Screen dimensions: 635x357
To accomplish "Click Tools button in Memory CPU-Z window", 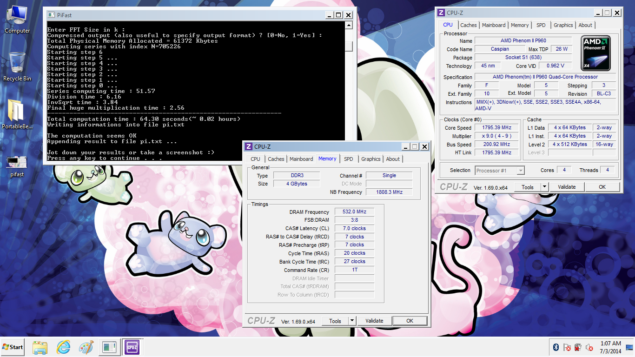I will pyautogui.click(x=335, y=321).
